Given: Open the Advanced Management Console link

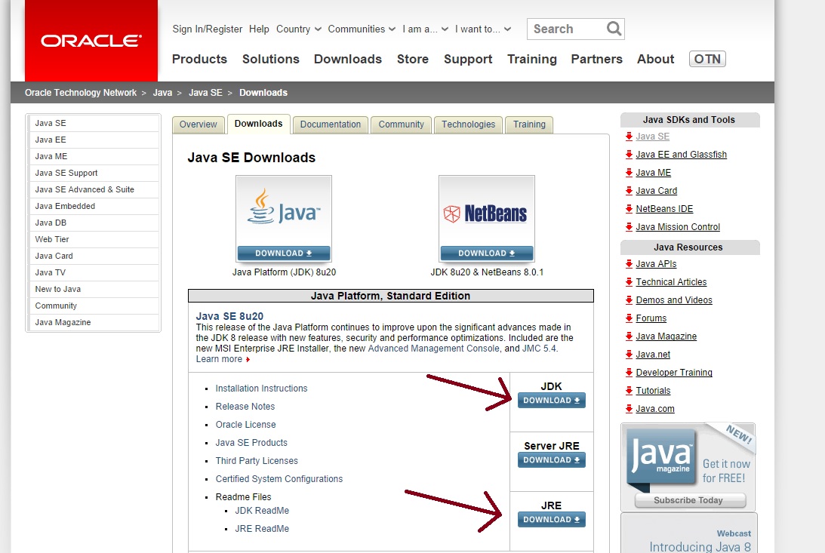Looking at the screenshot, I should 433,349.
